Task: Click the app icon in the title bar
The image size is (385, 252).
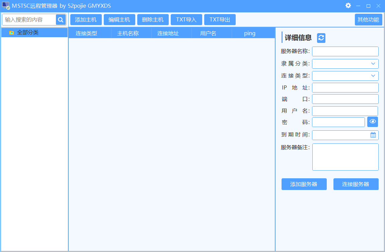Action: pos(6,6)
